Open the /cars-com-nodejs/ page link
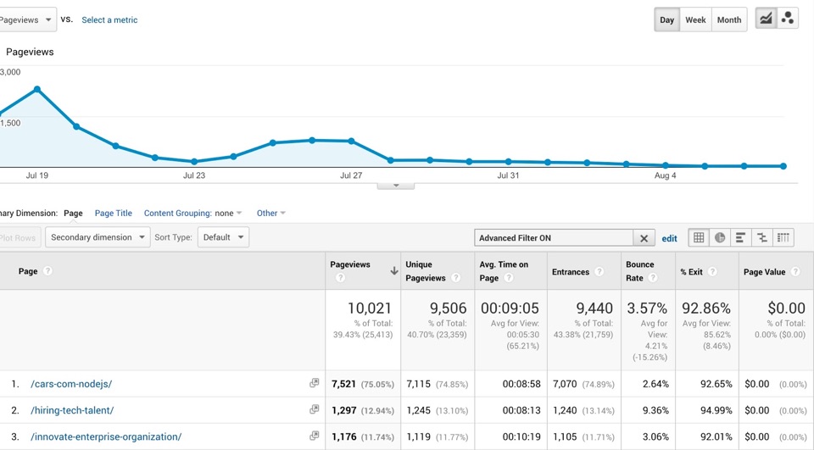This screenshot has height=450, width=814. (x=71, y=384)
